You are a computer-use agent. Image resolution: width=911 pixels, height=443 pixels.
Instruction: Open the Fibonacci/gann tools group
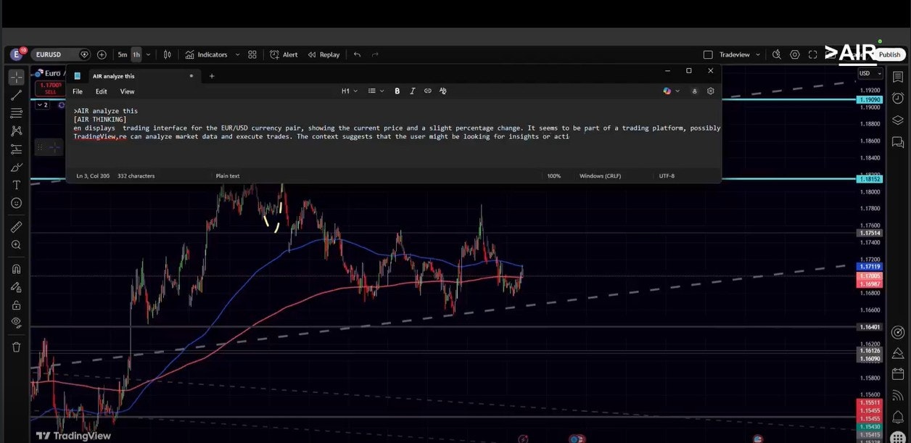click(16, 113)
